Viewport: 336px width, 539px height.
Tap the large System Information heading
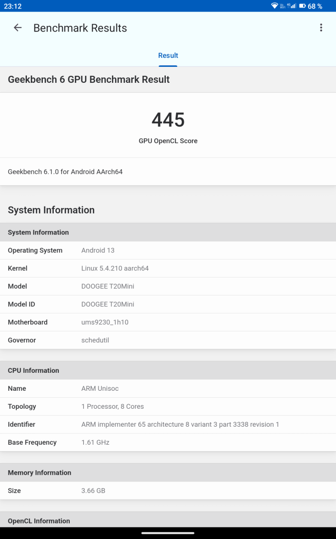pos(51,210)
